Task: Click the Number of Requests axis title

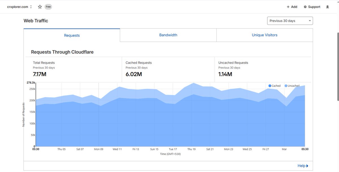Action: click(x=24, y=115)
